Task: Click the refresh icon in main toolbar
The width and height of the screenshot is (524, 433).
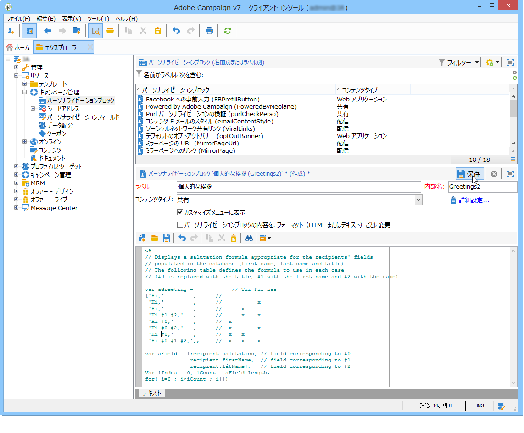Action: pyautogui.click(x=227, y=31)
